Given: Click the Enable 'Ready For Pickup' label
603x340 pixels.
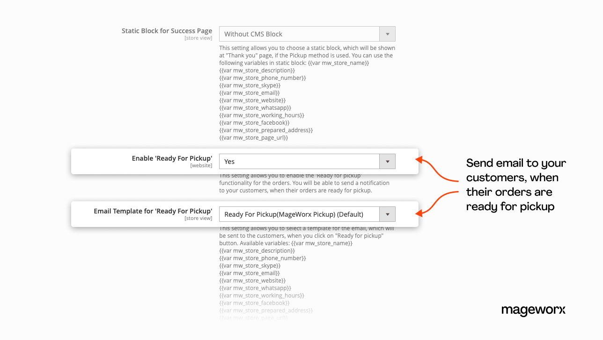Looking at the screenshot, I should [172, 158].
